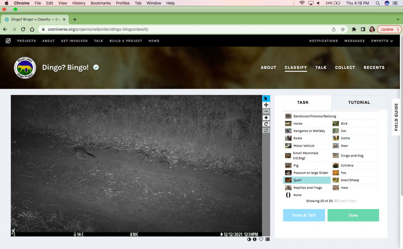403x249 pixels.
Task: Switch to the TUTORIAL tab
Action: [x=359, y=102]
